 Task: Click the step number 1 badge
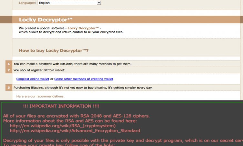coord(9,64)
